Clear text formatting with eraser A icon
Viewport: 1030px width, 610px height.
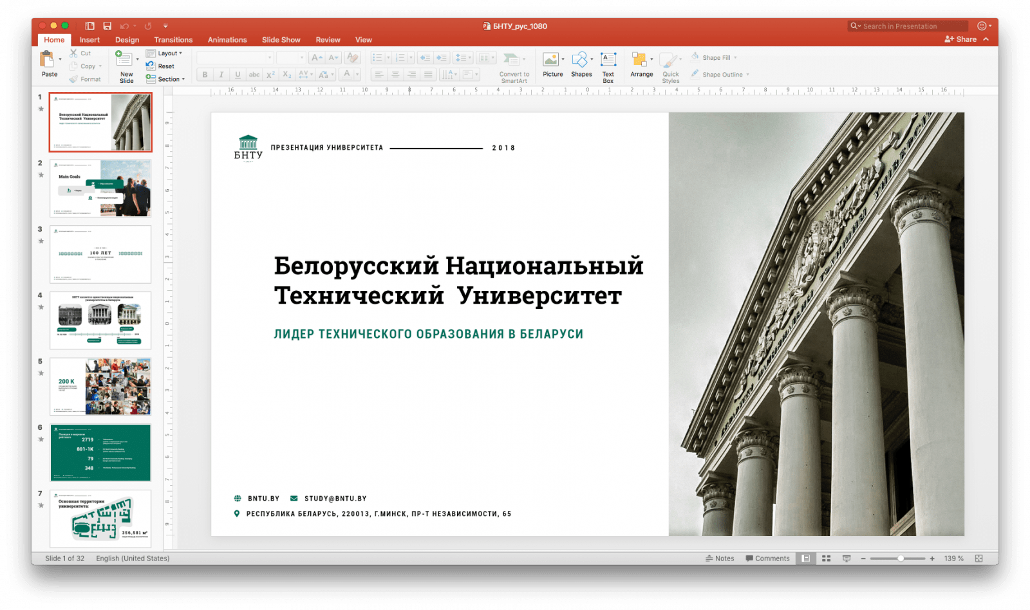(351, 58)
